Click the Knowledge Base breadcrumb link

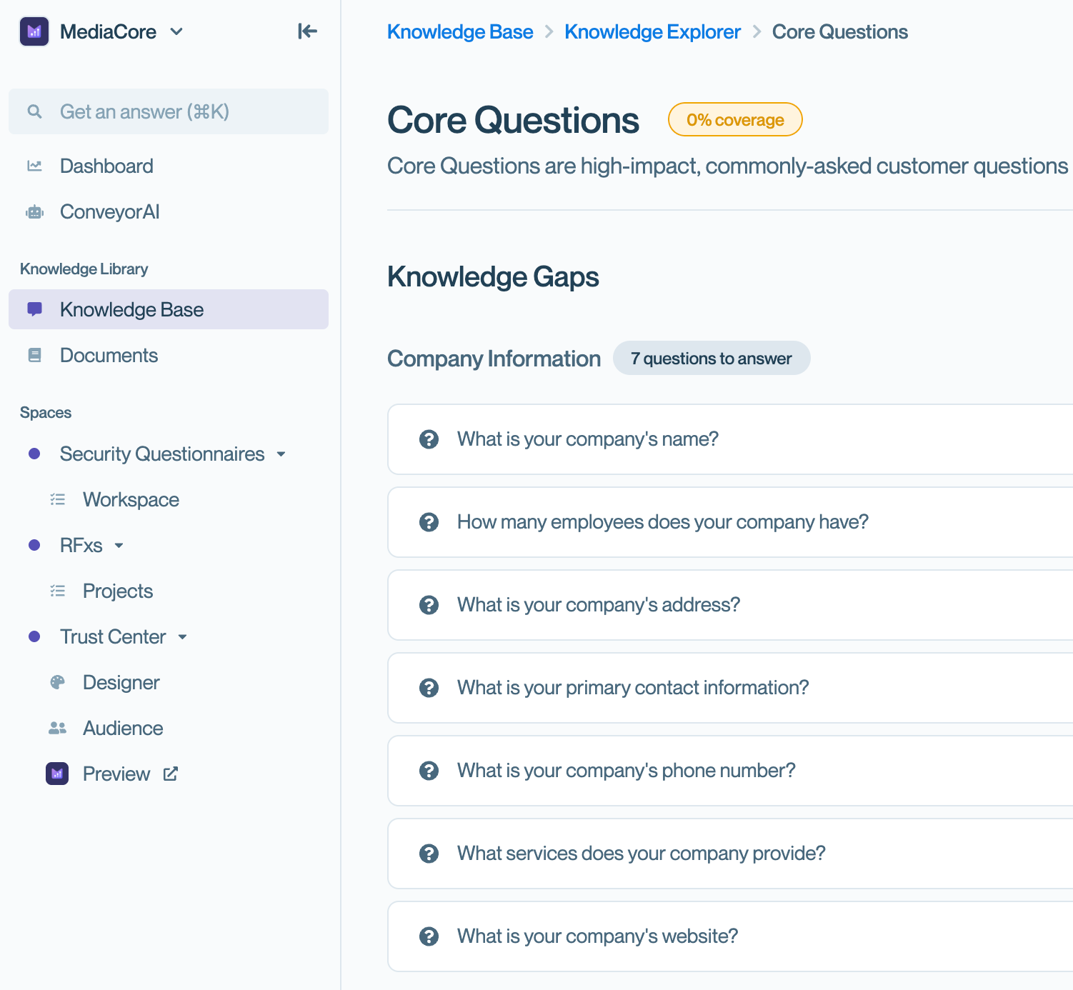tap(460, 32)
